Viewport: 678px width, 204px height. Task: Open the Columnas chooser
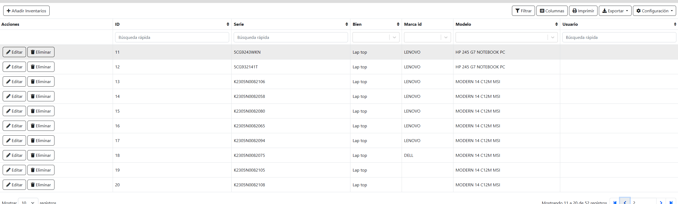[552, 11]
